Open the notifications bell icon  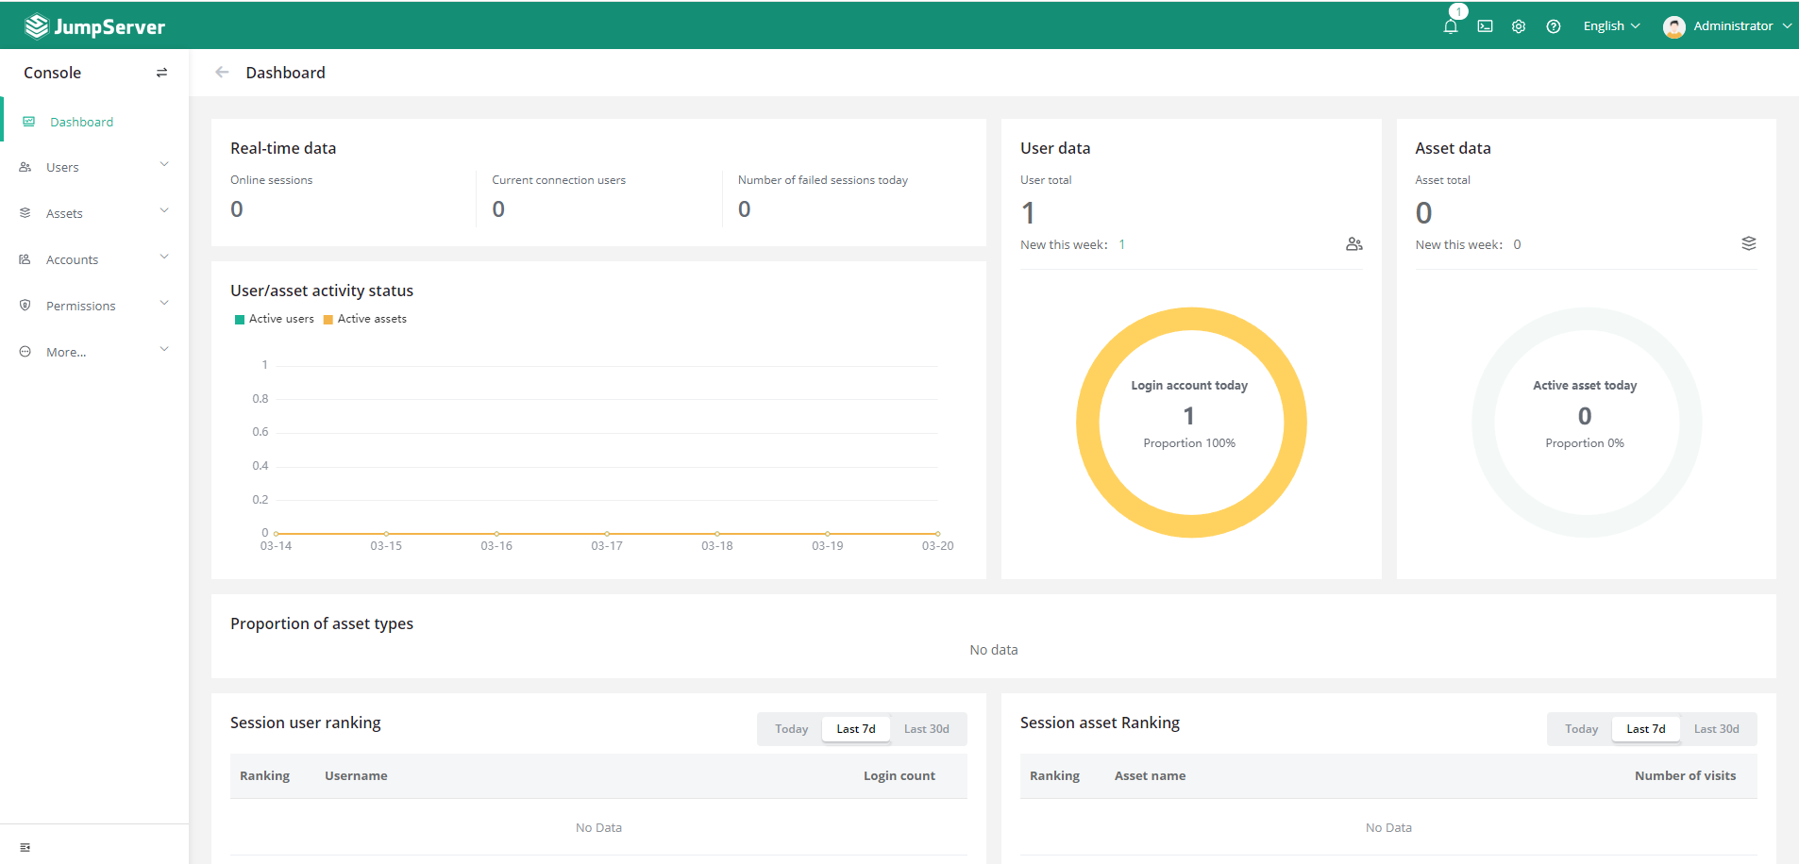pos(1451,26)
